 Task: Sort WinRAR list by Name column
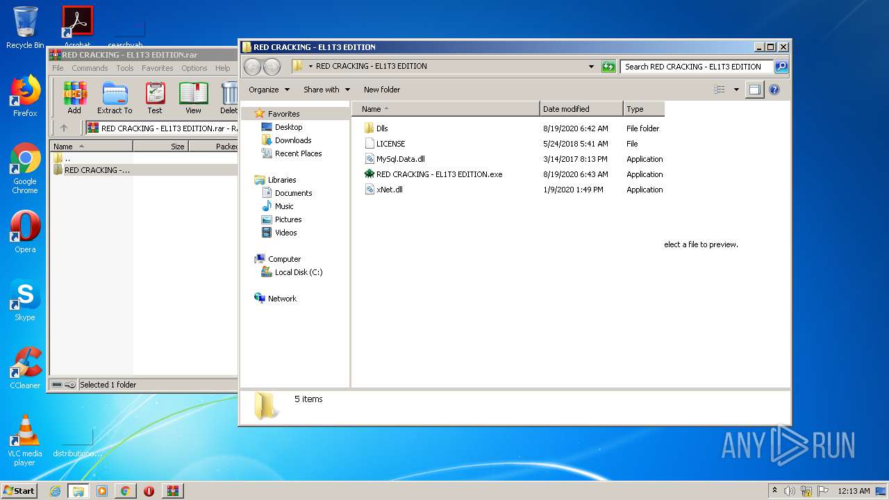point(91,147)
